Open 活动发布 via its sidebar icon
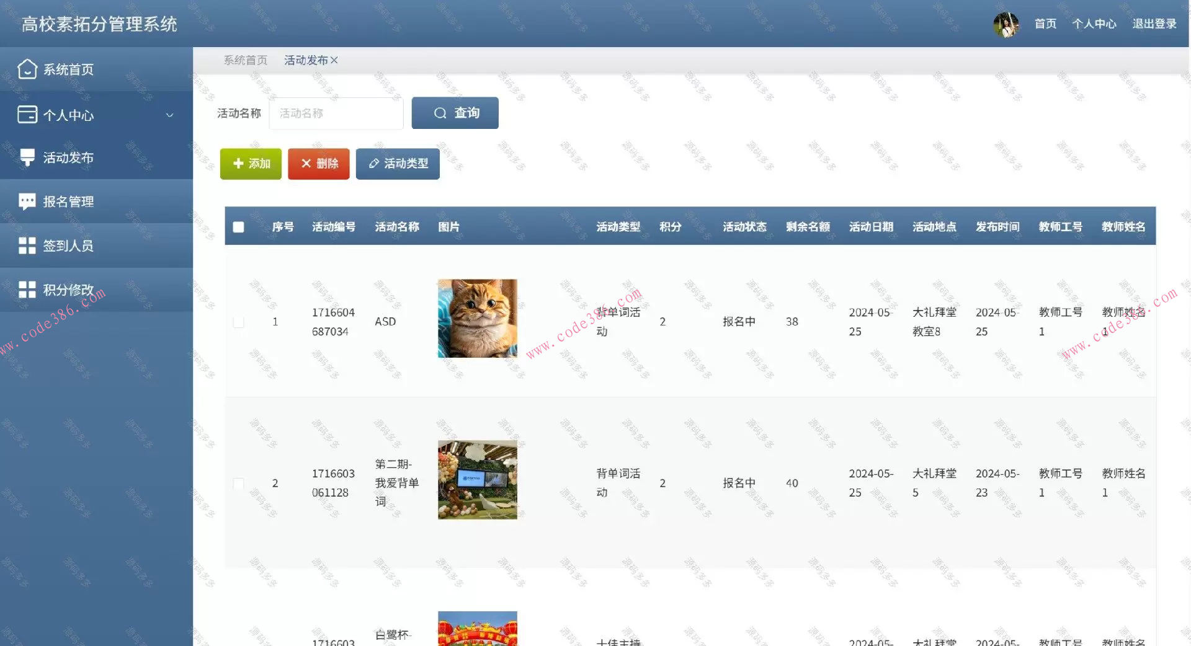This screenshot has height=646, width=1191. (x=27, y=157)
